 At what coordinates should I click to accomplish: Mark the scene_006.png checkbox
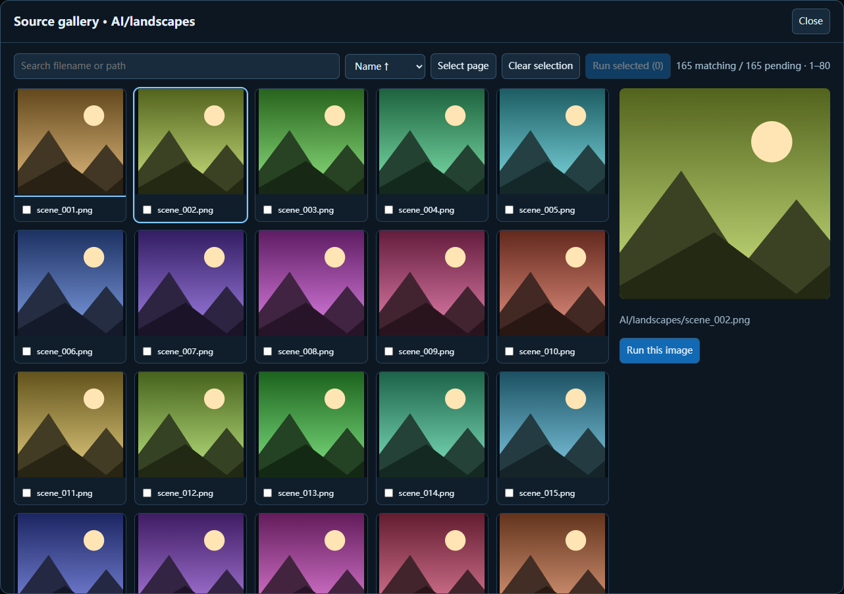(26, 352)
